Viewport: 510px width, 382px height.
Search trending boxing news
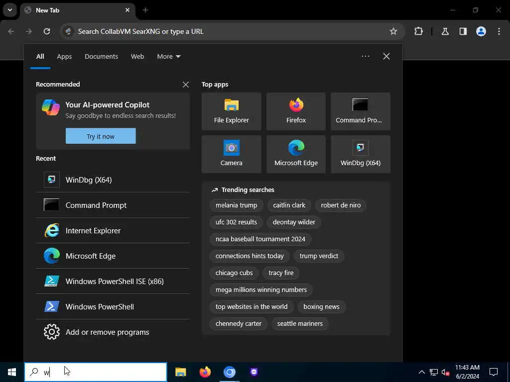click(321, 306)
